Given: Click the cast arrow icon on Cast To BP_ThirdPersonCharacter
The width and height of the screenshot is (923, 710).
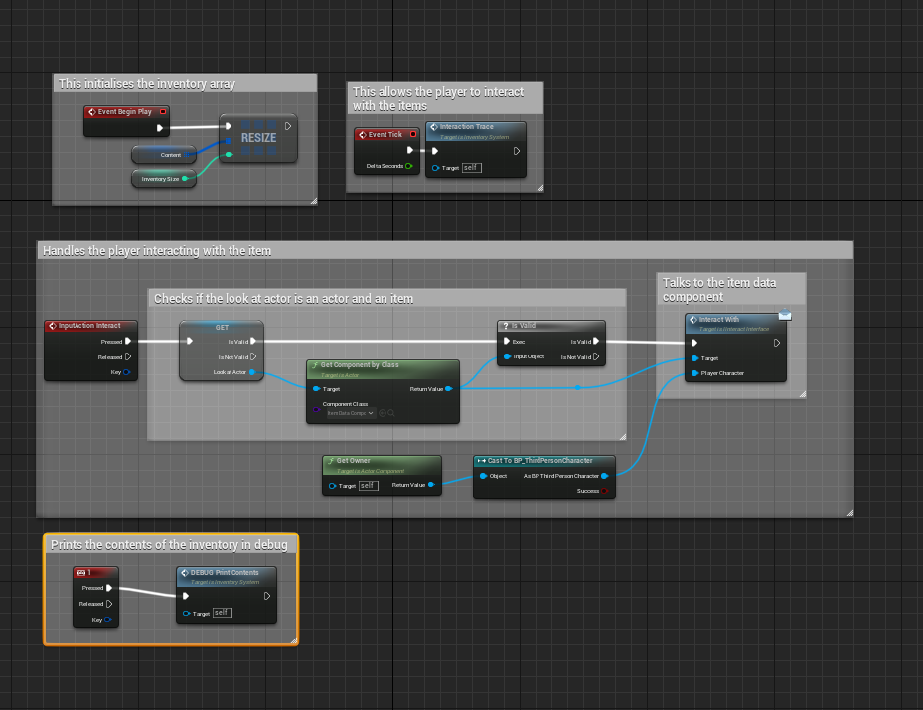Looking at the screenshot, I should click(481, 461).
